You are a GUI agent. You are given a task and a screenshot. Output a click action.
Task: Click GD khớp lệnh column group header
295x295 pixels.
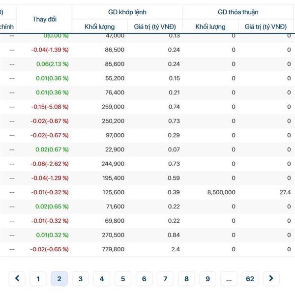pyautogui.click(x=127, y=12)
